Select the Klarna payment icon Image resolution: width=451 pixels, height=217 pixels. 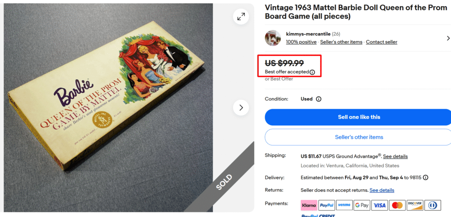(309, 205)
